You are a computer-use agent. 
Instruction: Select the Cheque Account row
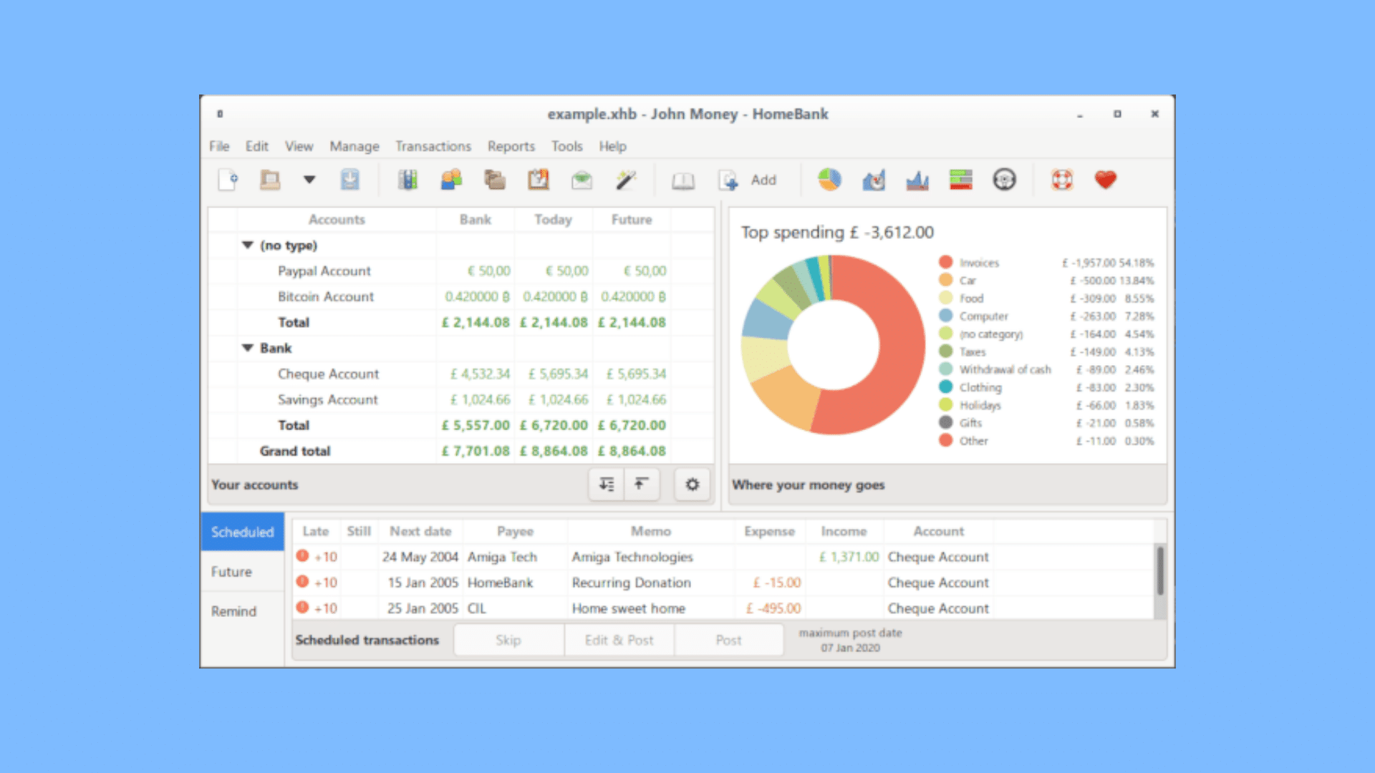pyautogui.click(x=461, y=374)
